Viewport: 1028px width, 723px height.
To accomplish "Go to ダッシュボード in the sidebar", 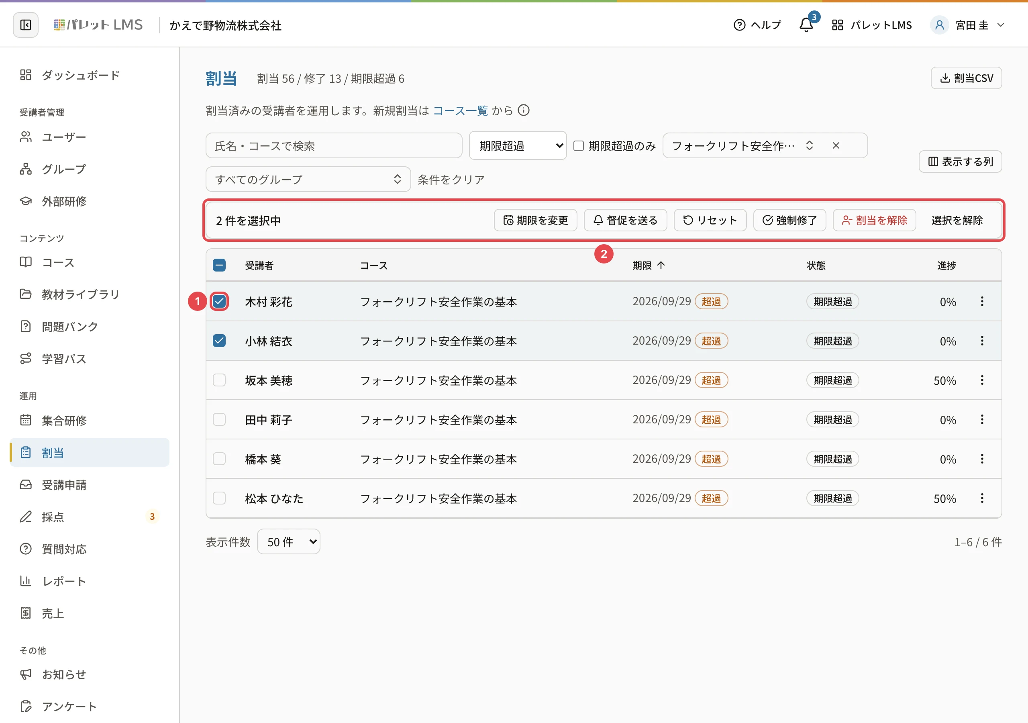I will tap(90, 75).
